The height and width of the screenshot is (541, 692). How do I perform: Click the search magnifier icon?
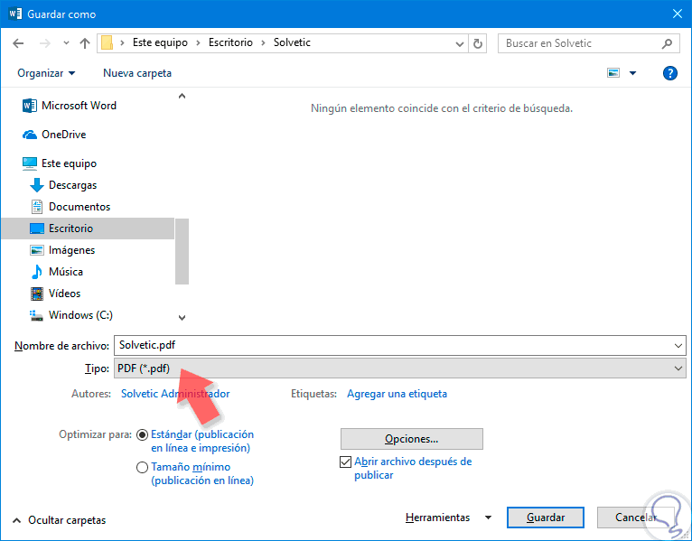(667, 43)
